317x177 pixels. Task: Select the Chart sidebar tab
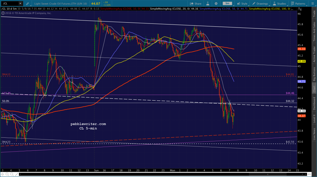[x=314, y=89]
